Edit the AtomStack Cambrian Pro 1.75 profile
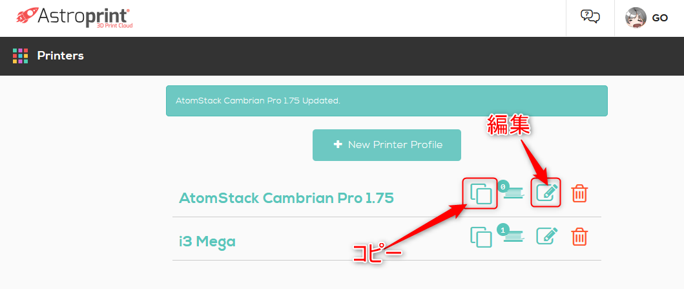Viewport: 684px width, 289px height. tap(547, 193)
